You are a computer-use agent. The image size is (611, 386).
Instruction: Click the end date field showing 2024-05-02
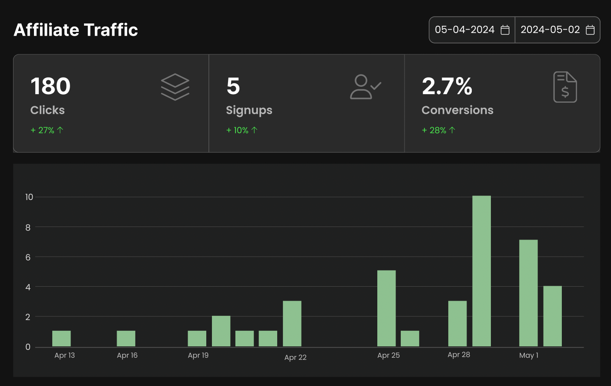tap(550, 30)
